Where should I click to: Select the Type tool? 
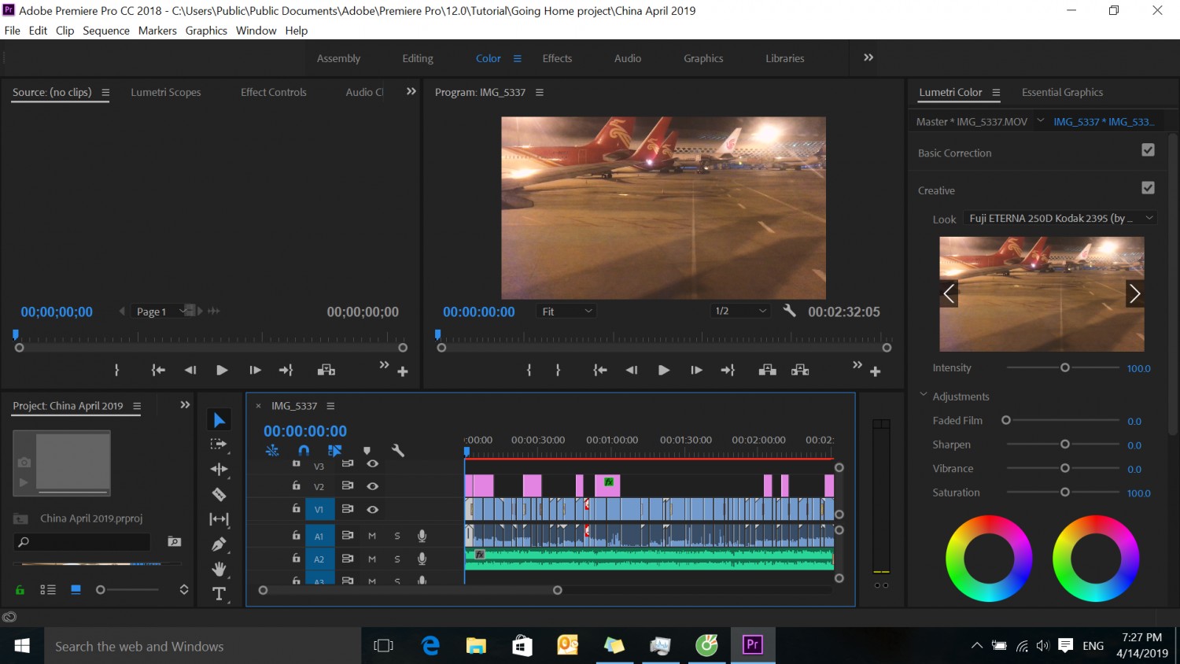click(x=219, y=593)
